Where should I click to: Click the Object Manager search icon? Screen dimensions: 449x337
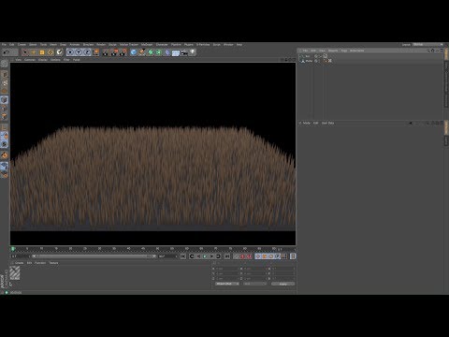(x=428, y=51)
